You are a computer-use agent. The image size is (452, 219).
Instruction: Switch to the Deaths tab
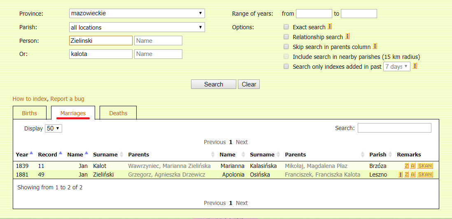[118, 113]
